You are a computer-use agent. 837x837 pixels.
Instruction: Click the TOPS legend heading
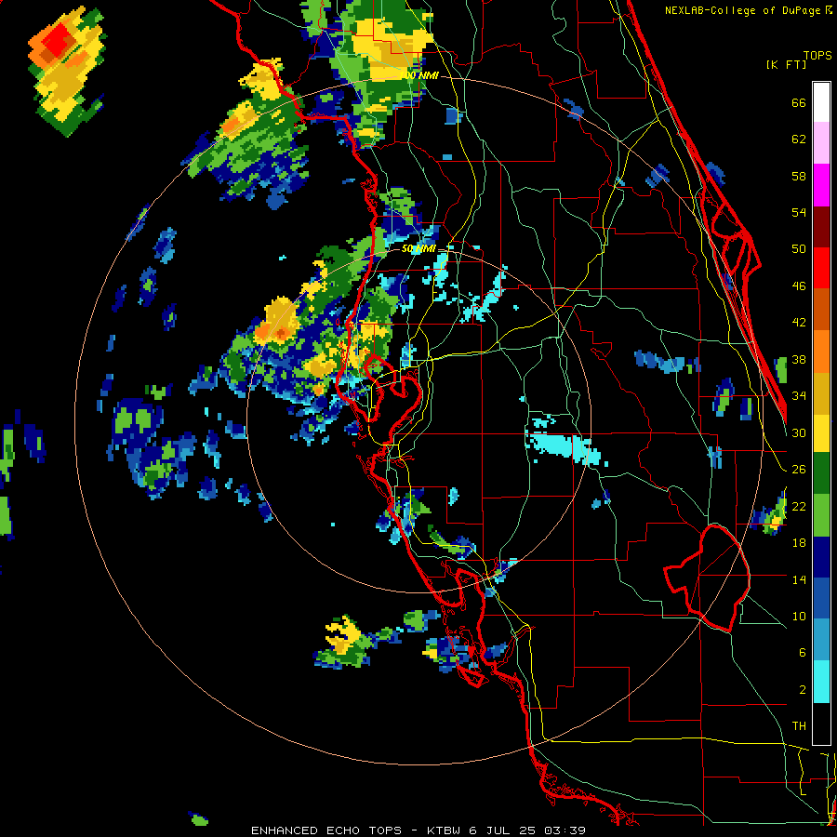(817, 55)
